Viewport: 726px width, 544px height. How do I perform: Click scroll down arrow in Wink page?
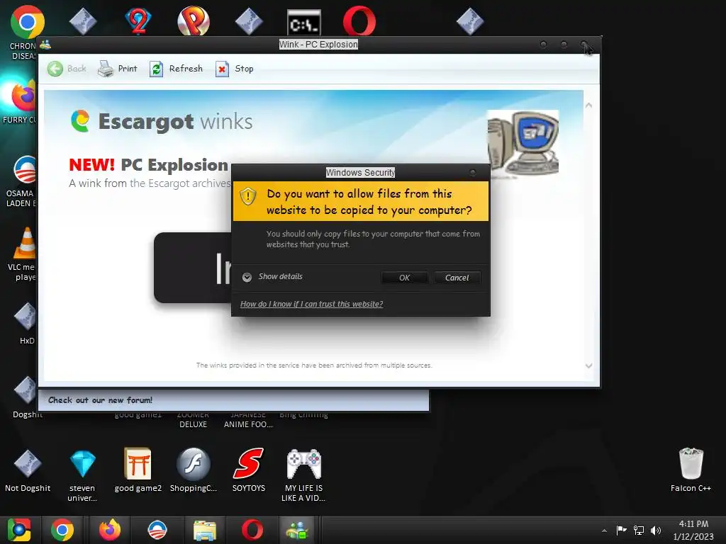(588, 365)
